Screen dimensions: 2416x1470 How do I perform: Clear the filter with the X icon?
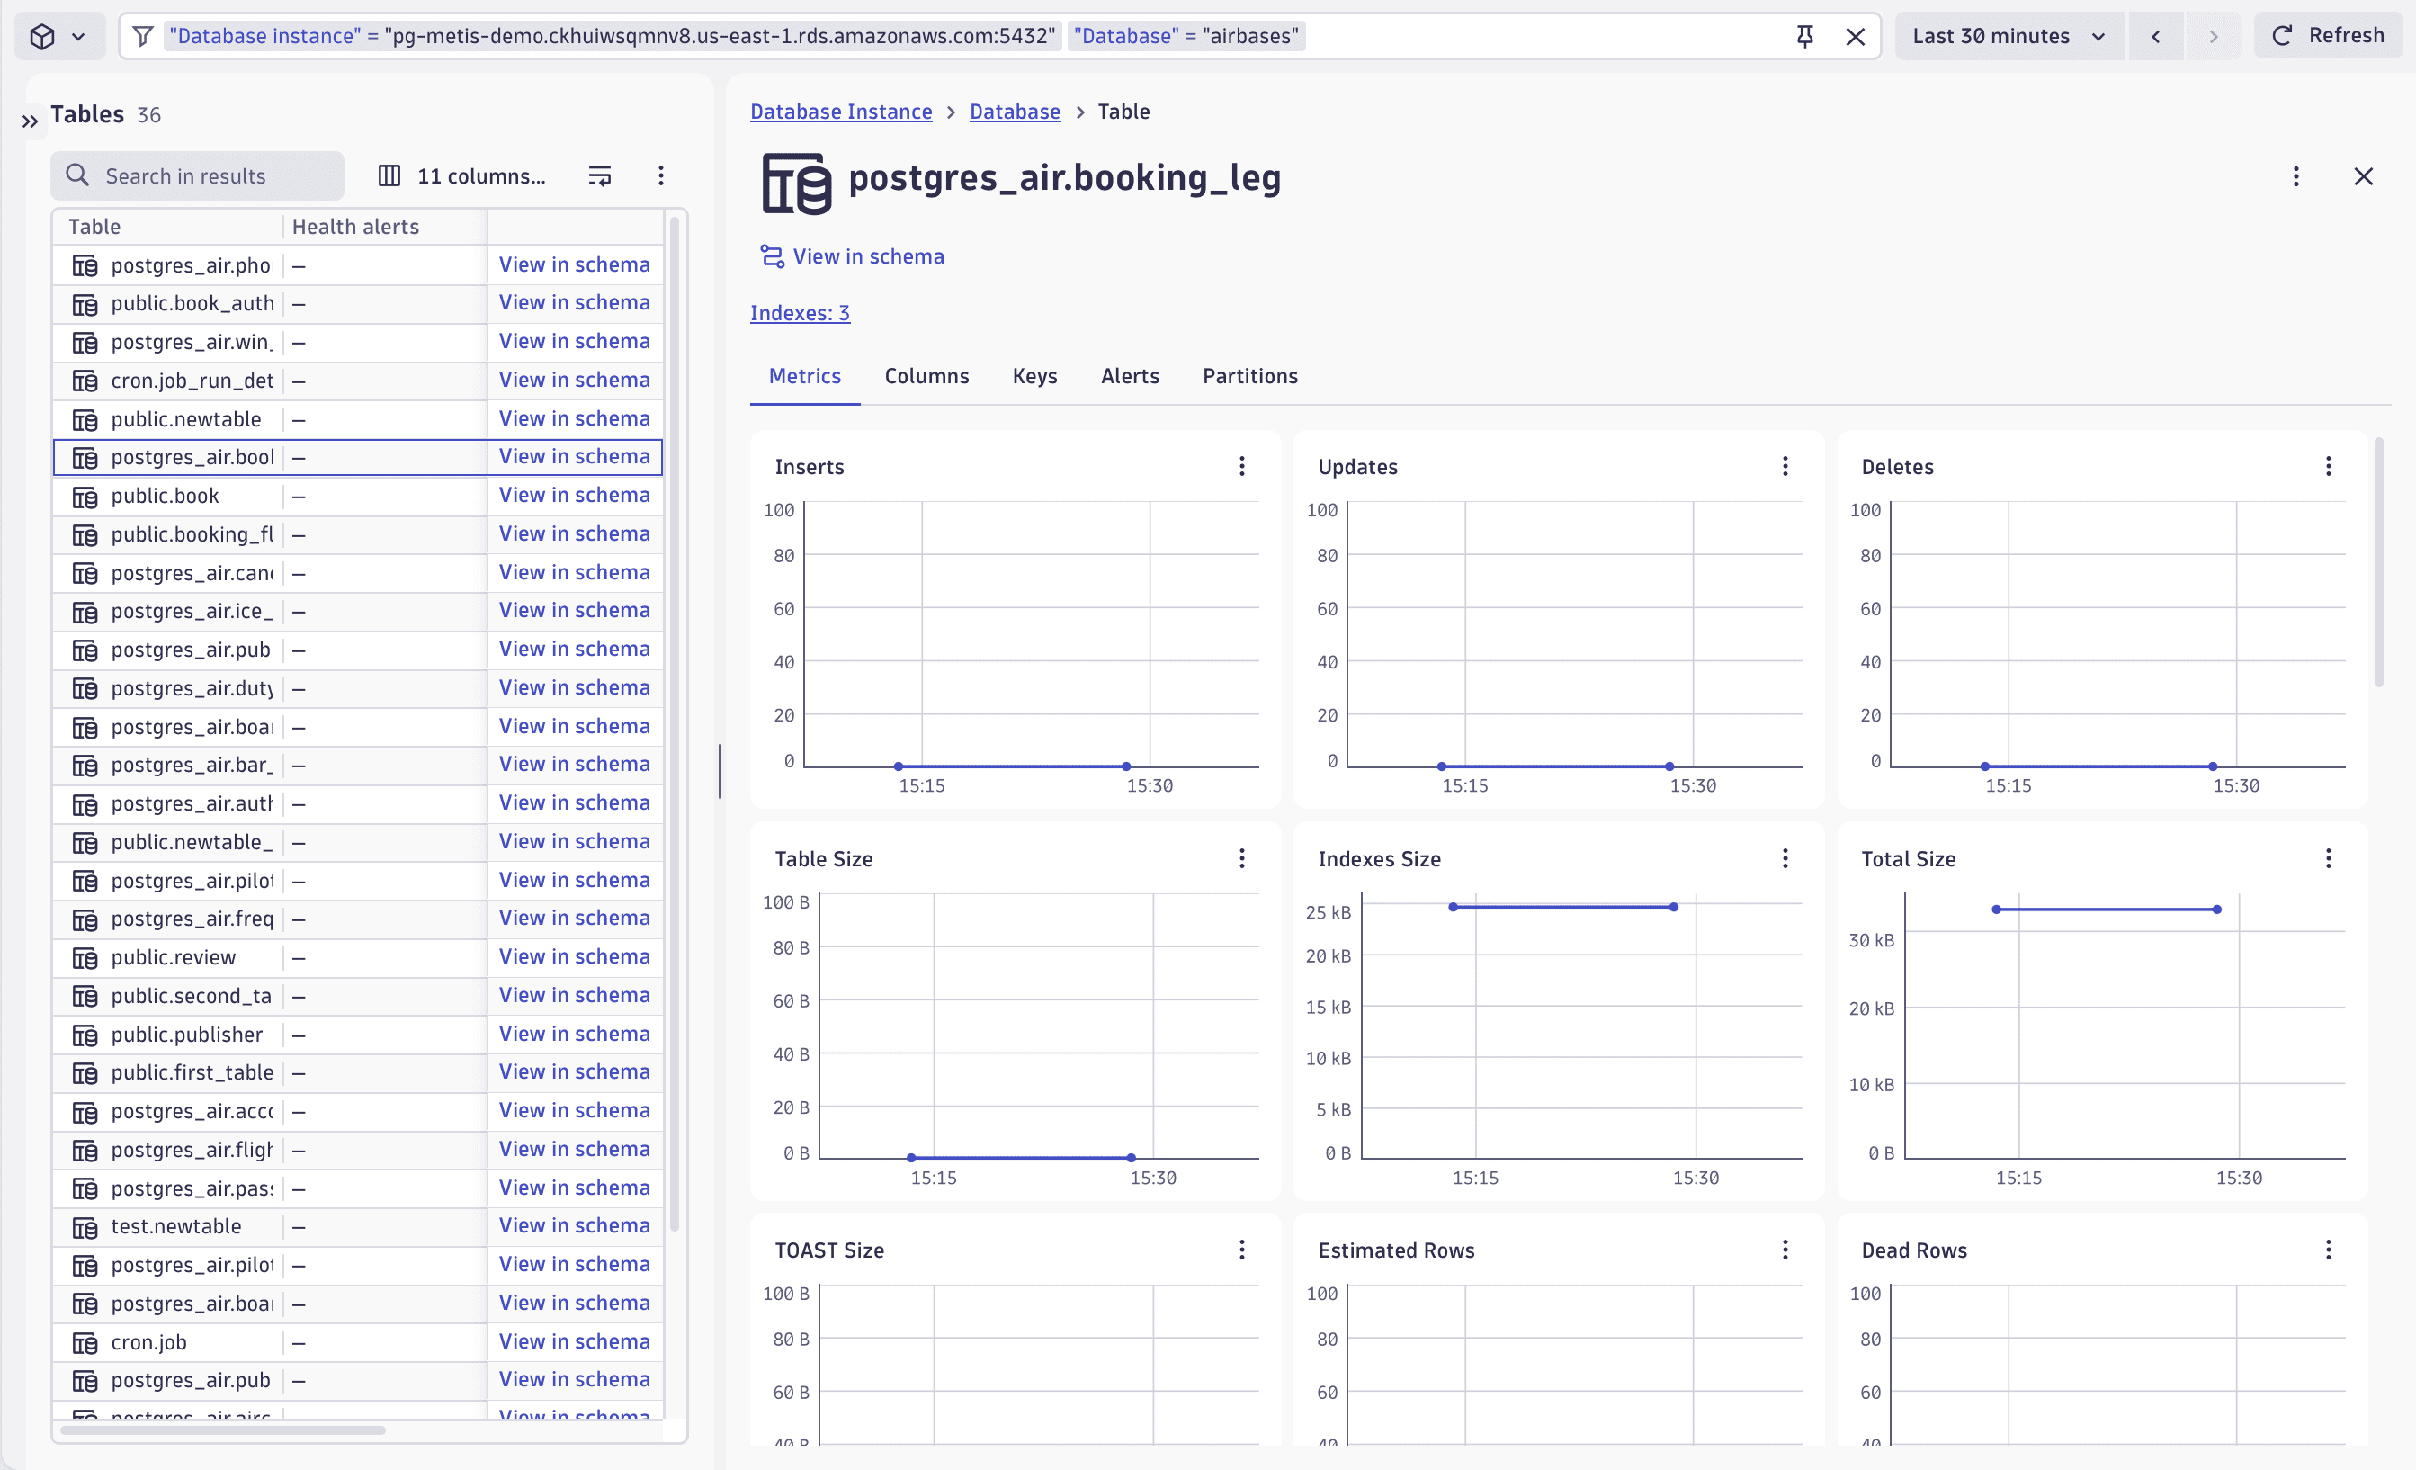pos(1855,36)
